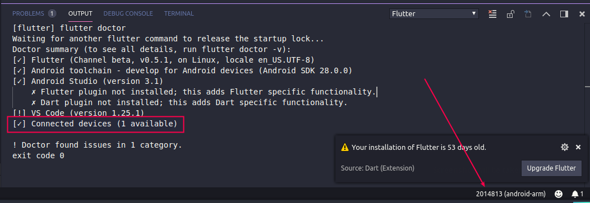Switch to the Debug Console tab
This screenshot has height=203, width=590.
tap(128, 13)
